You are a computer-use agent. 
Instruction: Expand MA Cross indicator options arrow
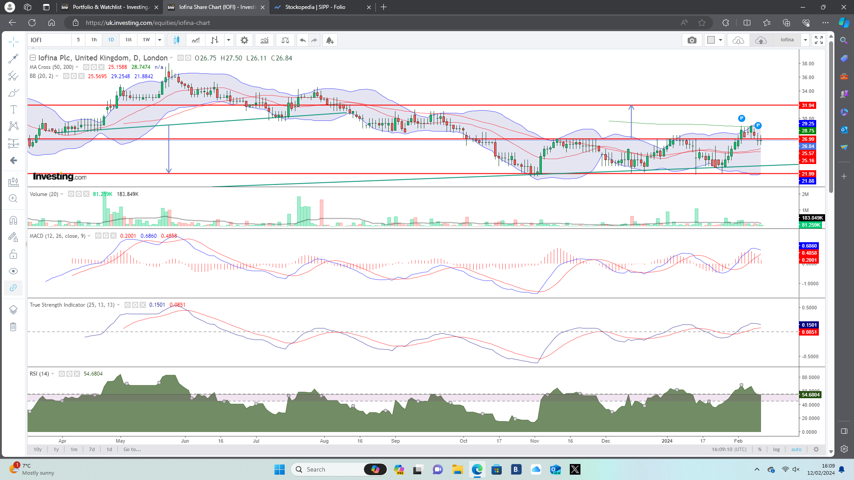(77, 67)
